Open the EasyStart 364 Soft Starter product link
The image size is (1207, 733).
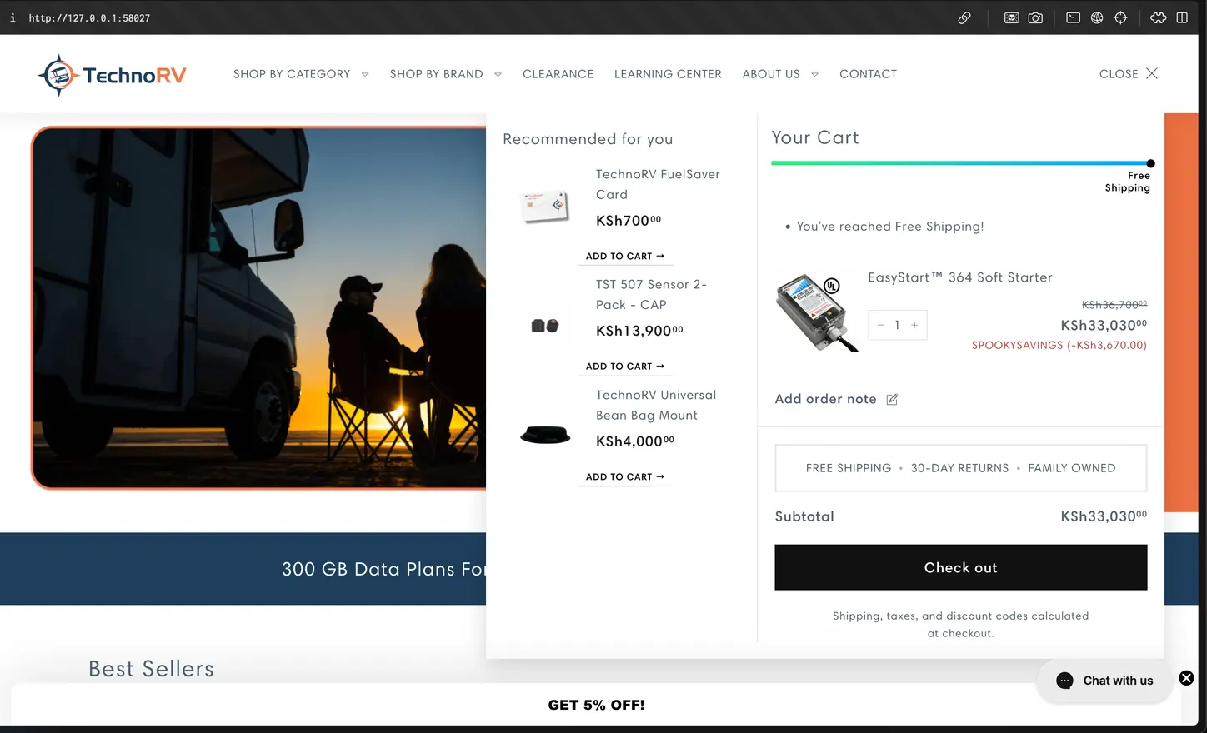960,277
